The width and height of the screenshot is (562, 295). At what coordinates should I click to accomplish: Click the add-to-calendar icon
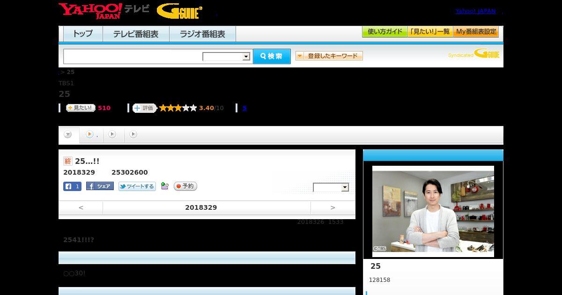164,186
